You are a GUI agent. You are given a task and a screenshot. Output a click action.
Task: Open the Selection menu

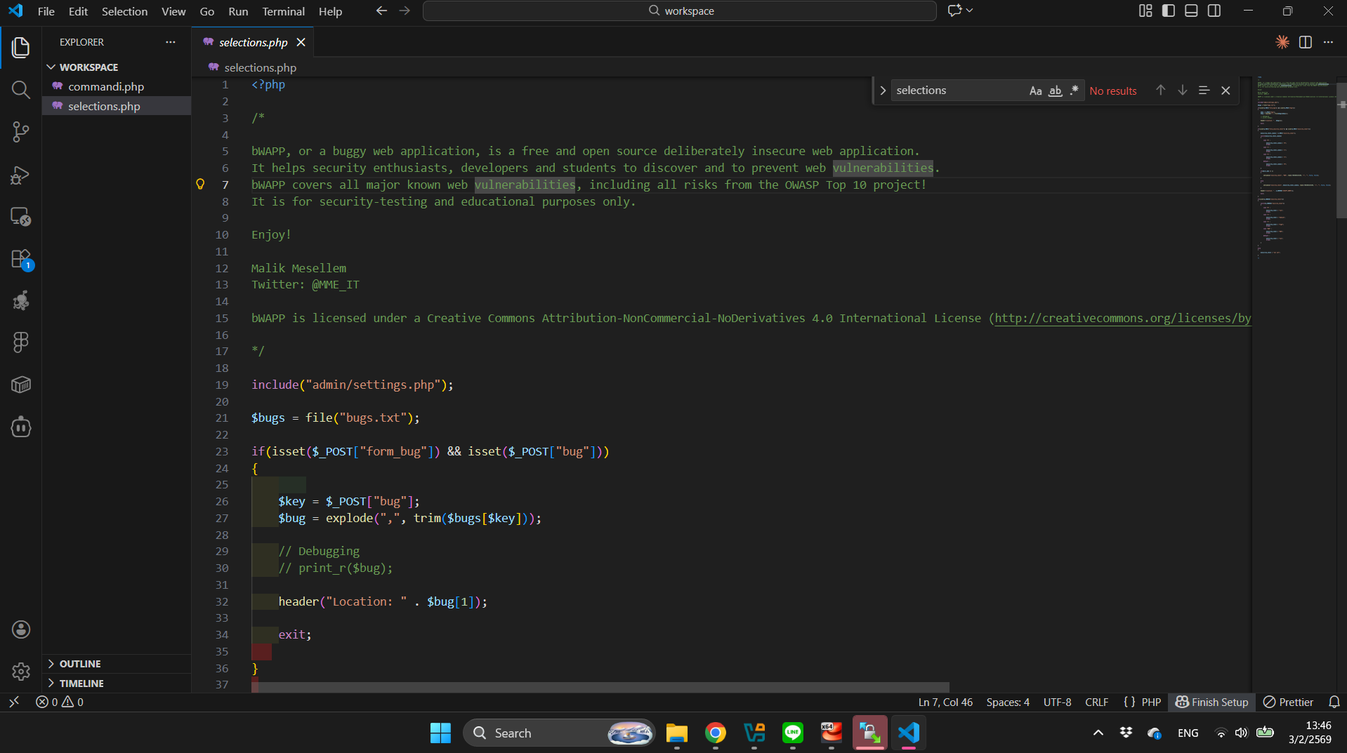[x=124, y=11]
